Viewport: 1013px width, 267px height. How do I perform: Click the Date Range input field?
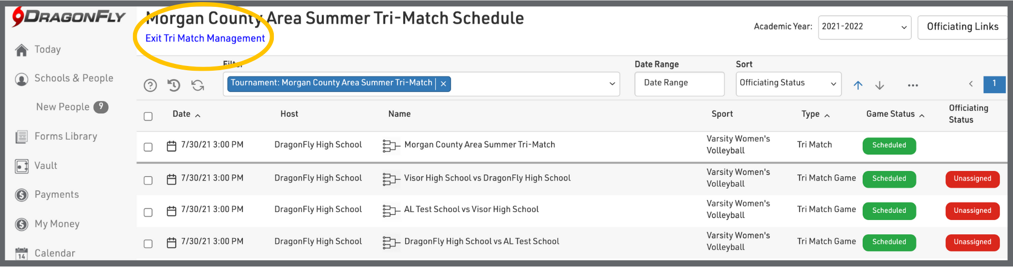(679, 83)
